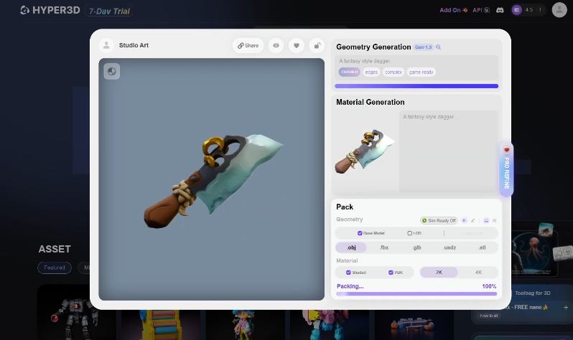Toggle the visibility eye icon
Viewport: 573px width, 340px height.
(276, 46)
